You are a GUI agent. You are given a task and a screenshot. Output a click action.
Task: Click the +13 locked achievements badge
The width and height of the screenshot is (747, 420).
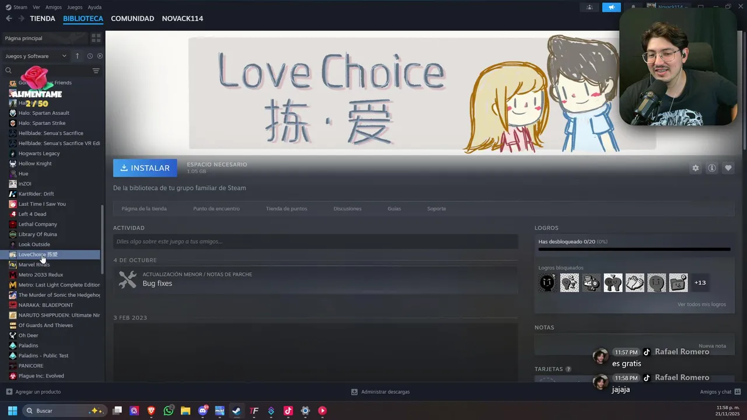point(700,283)
